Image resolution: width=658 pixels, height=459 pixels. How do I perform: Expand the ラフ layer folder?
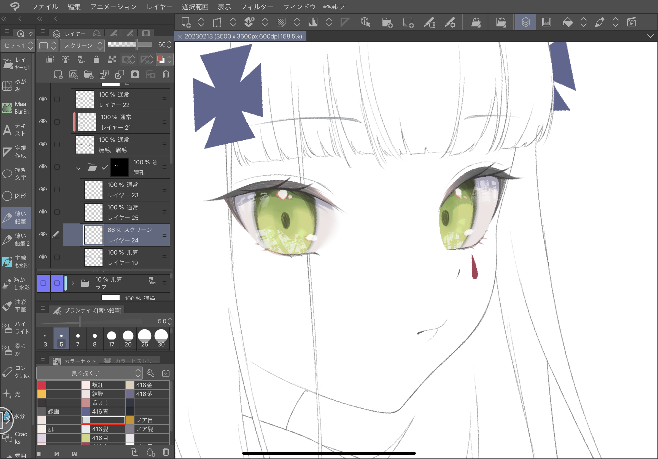coord(73,283)
